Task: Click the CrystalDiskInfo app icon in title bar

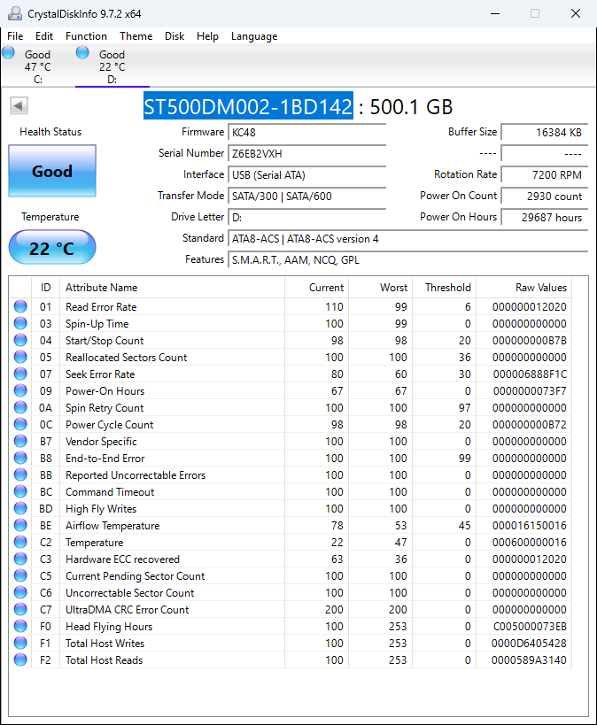Action: point(15,13)
